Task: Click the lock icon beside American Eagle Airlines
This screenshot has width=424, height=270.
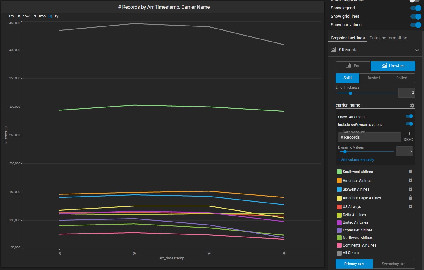Action: (x=410, y=198)
